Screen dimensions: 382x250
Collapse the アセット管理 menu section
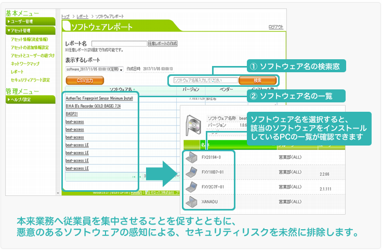coord(30,31)
